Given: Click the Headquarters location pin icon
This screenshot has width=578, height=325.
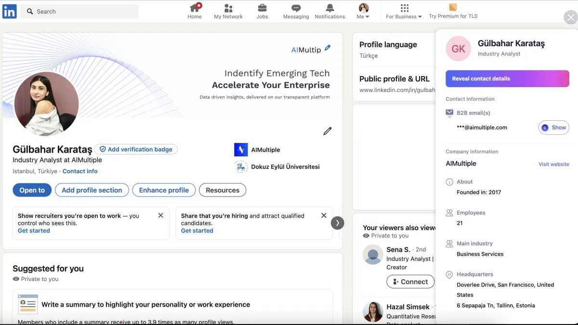Looking at the screenshot, I should click(x=449, y=274).
